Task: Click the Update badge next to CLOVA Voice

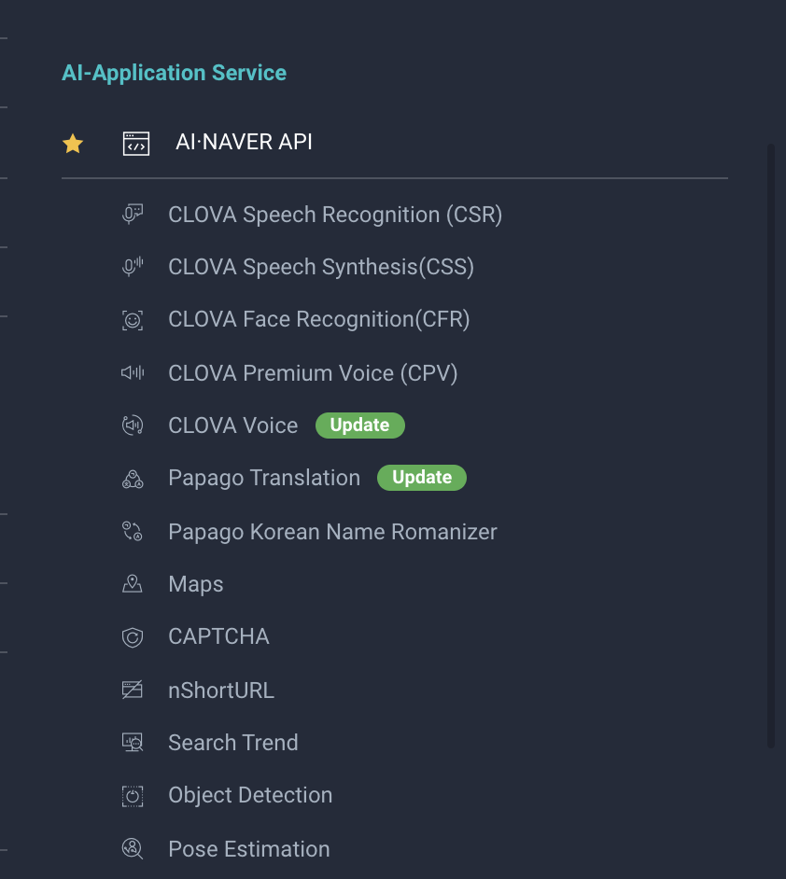Action: click(x=360, y=426)
